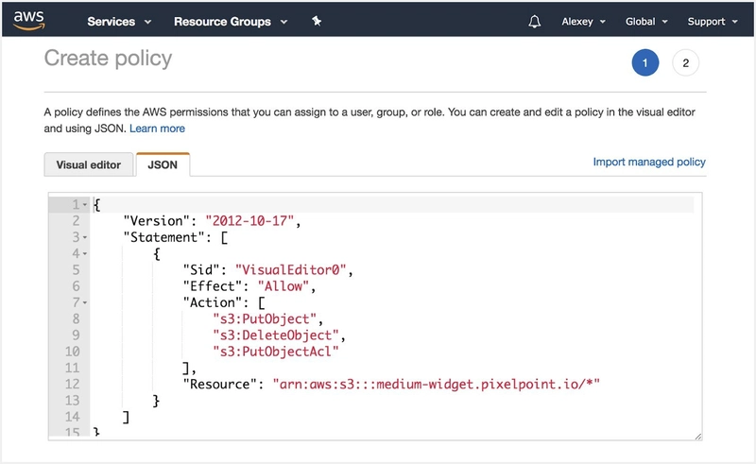
Task: Go to step 1 indicator
Action: click(x=644, y=63)
